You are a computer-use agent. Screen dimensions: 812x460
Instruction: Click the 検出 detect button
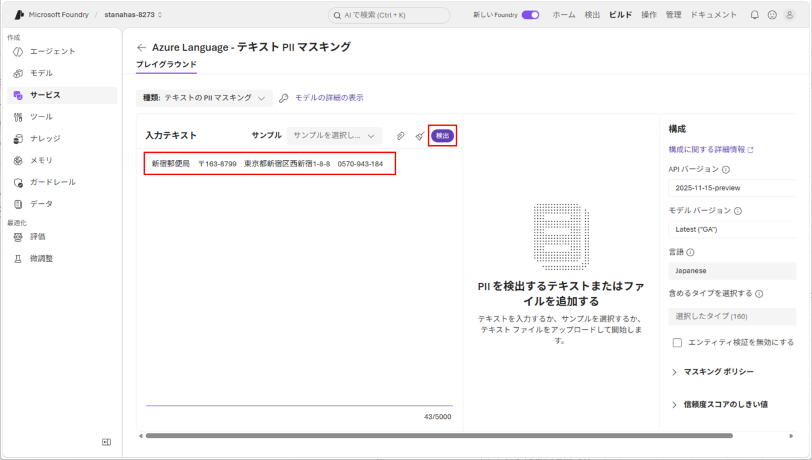point(442,135)
